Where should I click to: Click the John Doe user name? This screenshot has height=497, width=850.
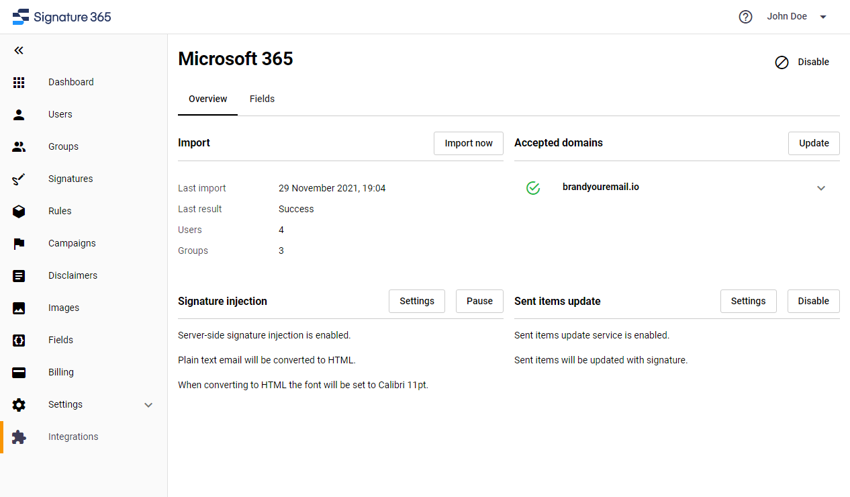pyautogui.click(x=787, y=16)
